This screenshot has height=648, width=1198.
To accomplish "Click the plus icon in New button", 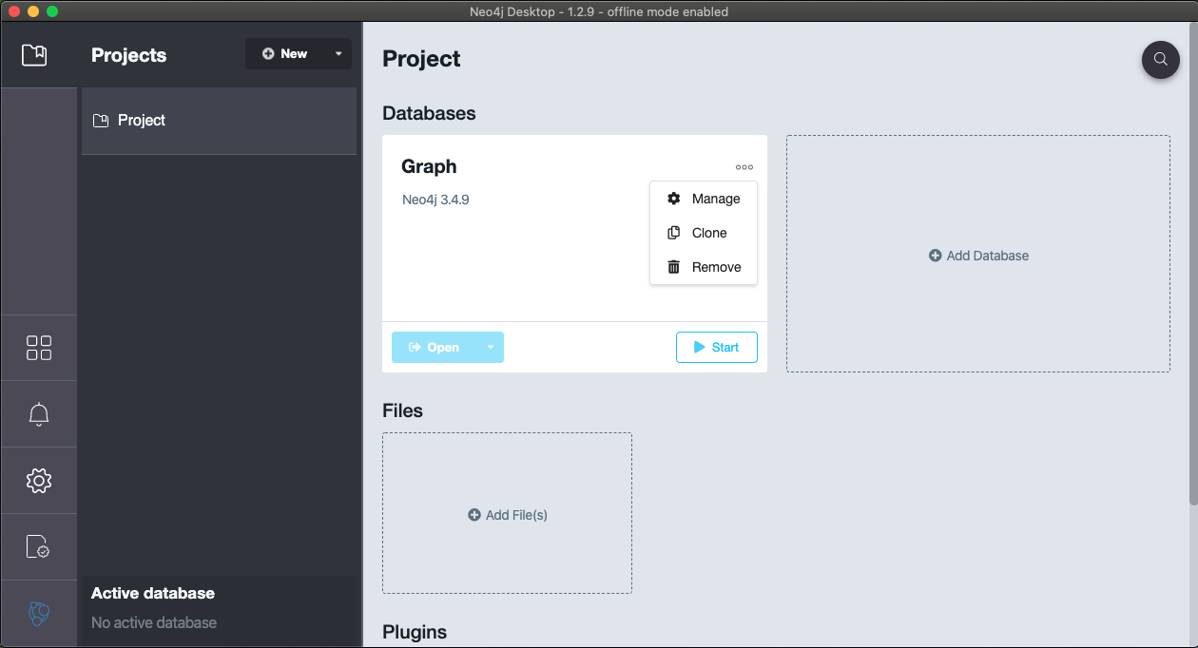I will (268, 54).
